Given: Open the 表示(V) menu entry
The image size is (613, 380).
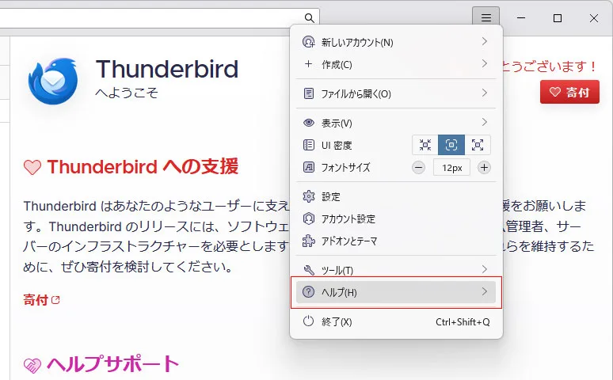Looking at the screenshot, I should pyautogui.click(x=396, y=123).
